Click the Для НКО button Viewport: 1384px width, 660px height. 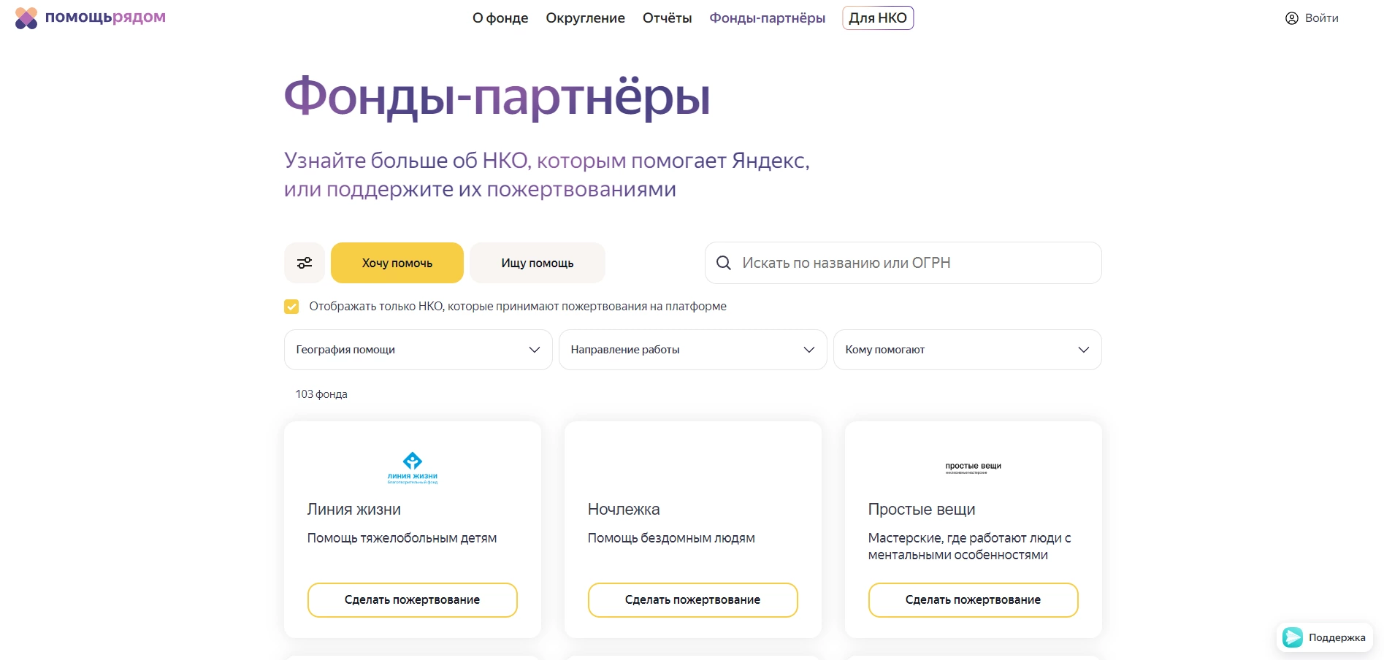pyautogui.click(x=877, y=18)
